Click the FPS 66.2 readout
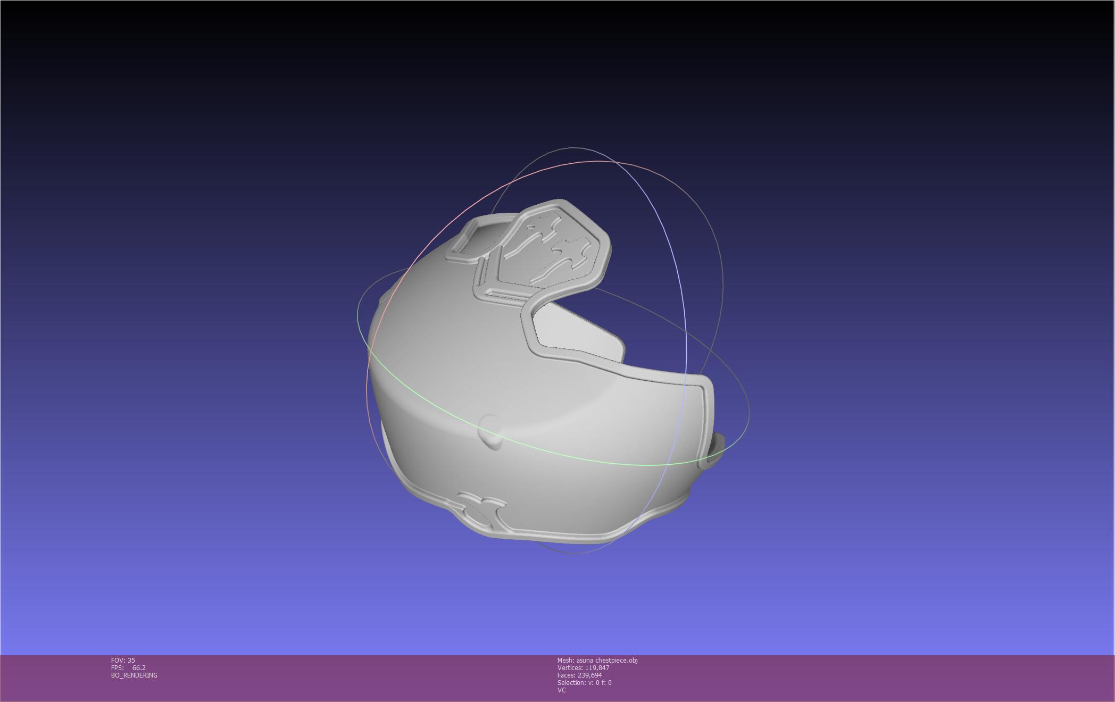The image size is (1115, 702). 128,667
